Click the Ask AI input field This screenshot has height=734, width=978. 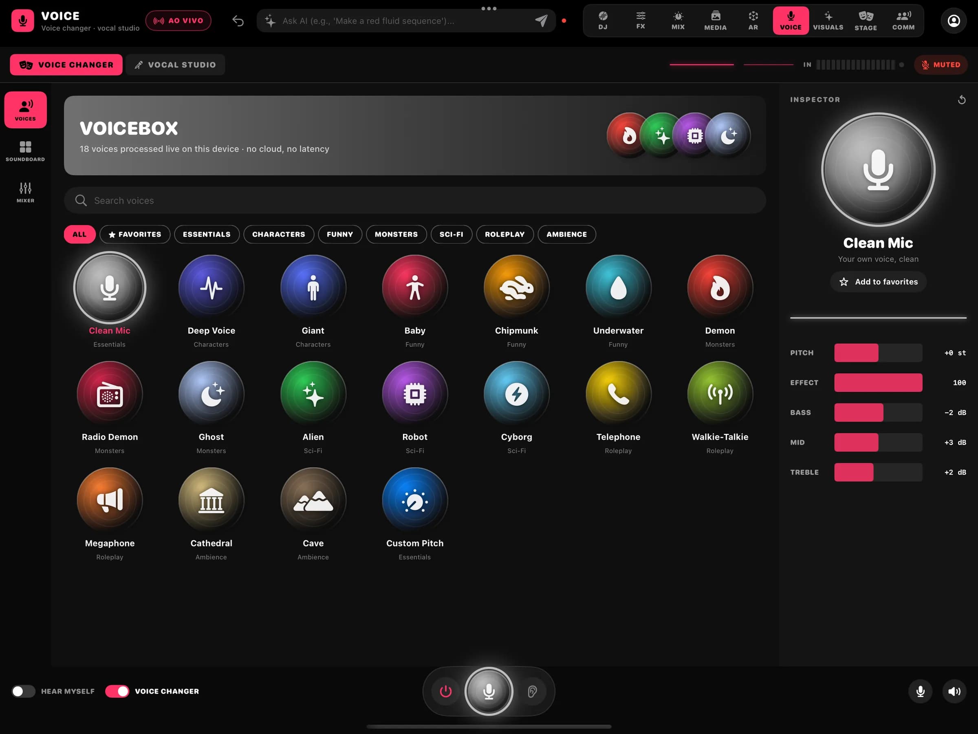(x=406, y=21)
